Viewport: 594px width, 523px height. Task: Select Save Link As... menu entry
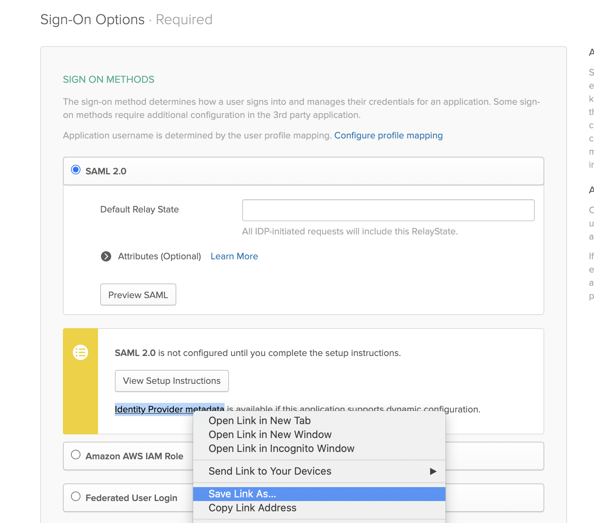pos(242,494)
